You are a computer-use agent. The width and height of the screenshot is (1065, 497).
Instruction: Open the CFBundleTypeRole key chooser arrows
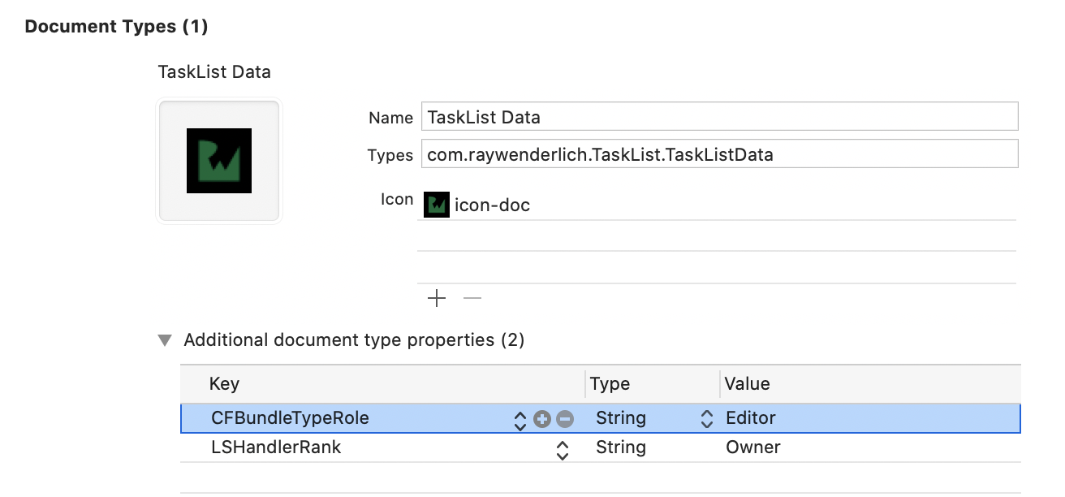click(520, 420)
